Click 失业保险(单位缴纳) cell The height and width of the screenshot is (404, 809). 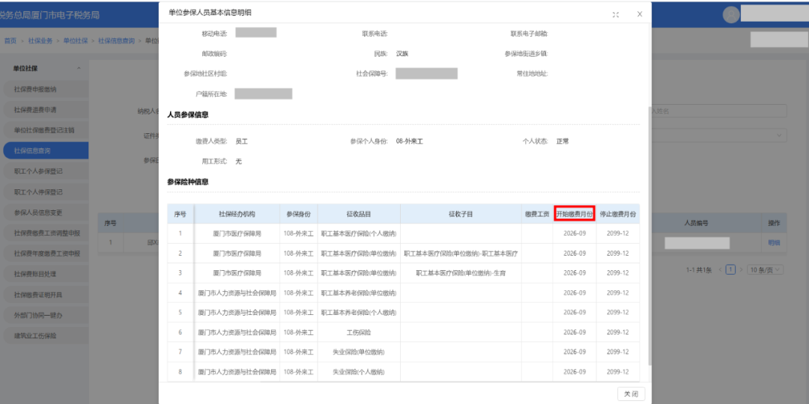coord(359,352)
